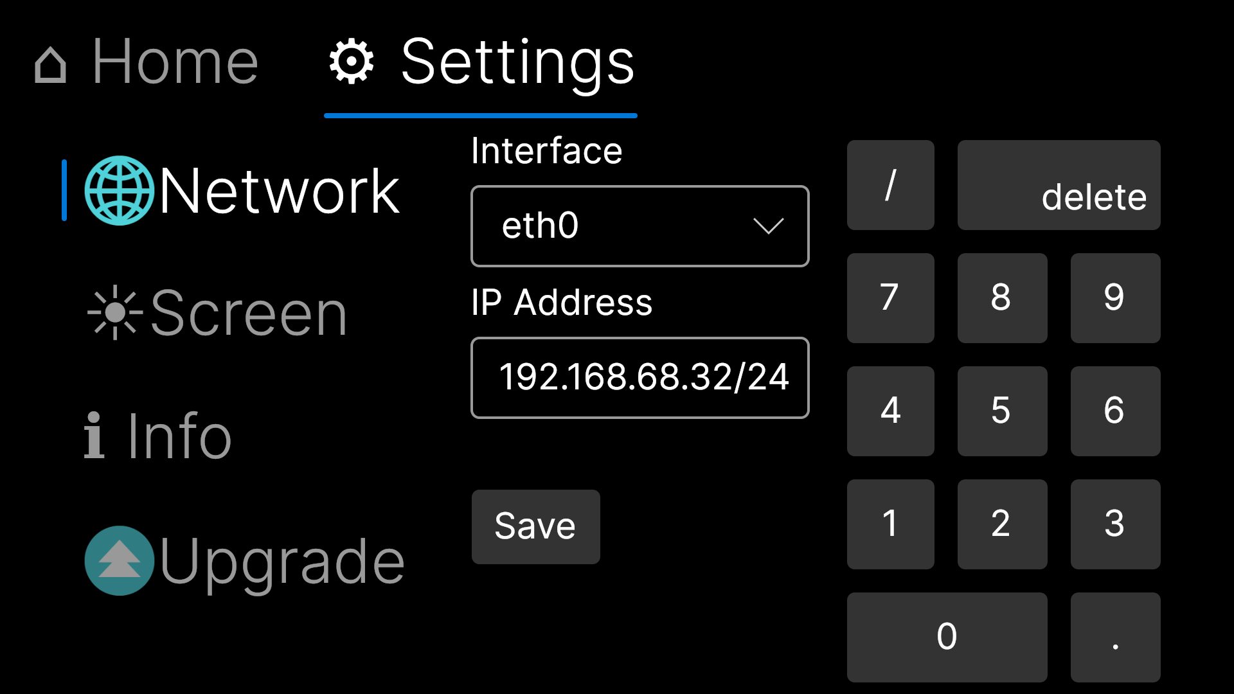Click the Home house icon

click(x=50, y=65)
